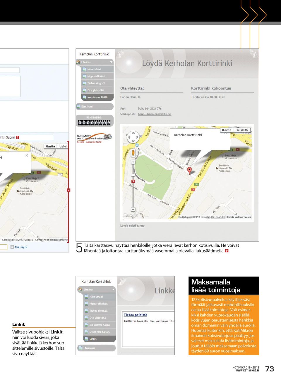
Task: Pan the main map right with the arrow
Action: pos(137,137)
